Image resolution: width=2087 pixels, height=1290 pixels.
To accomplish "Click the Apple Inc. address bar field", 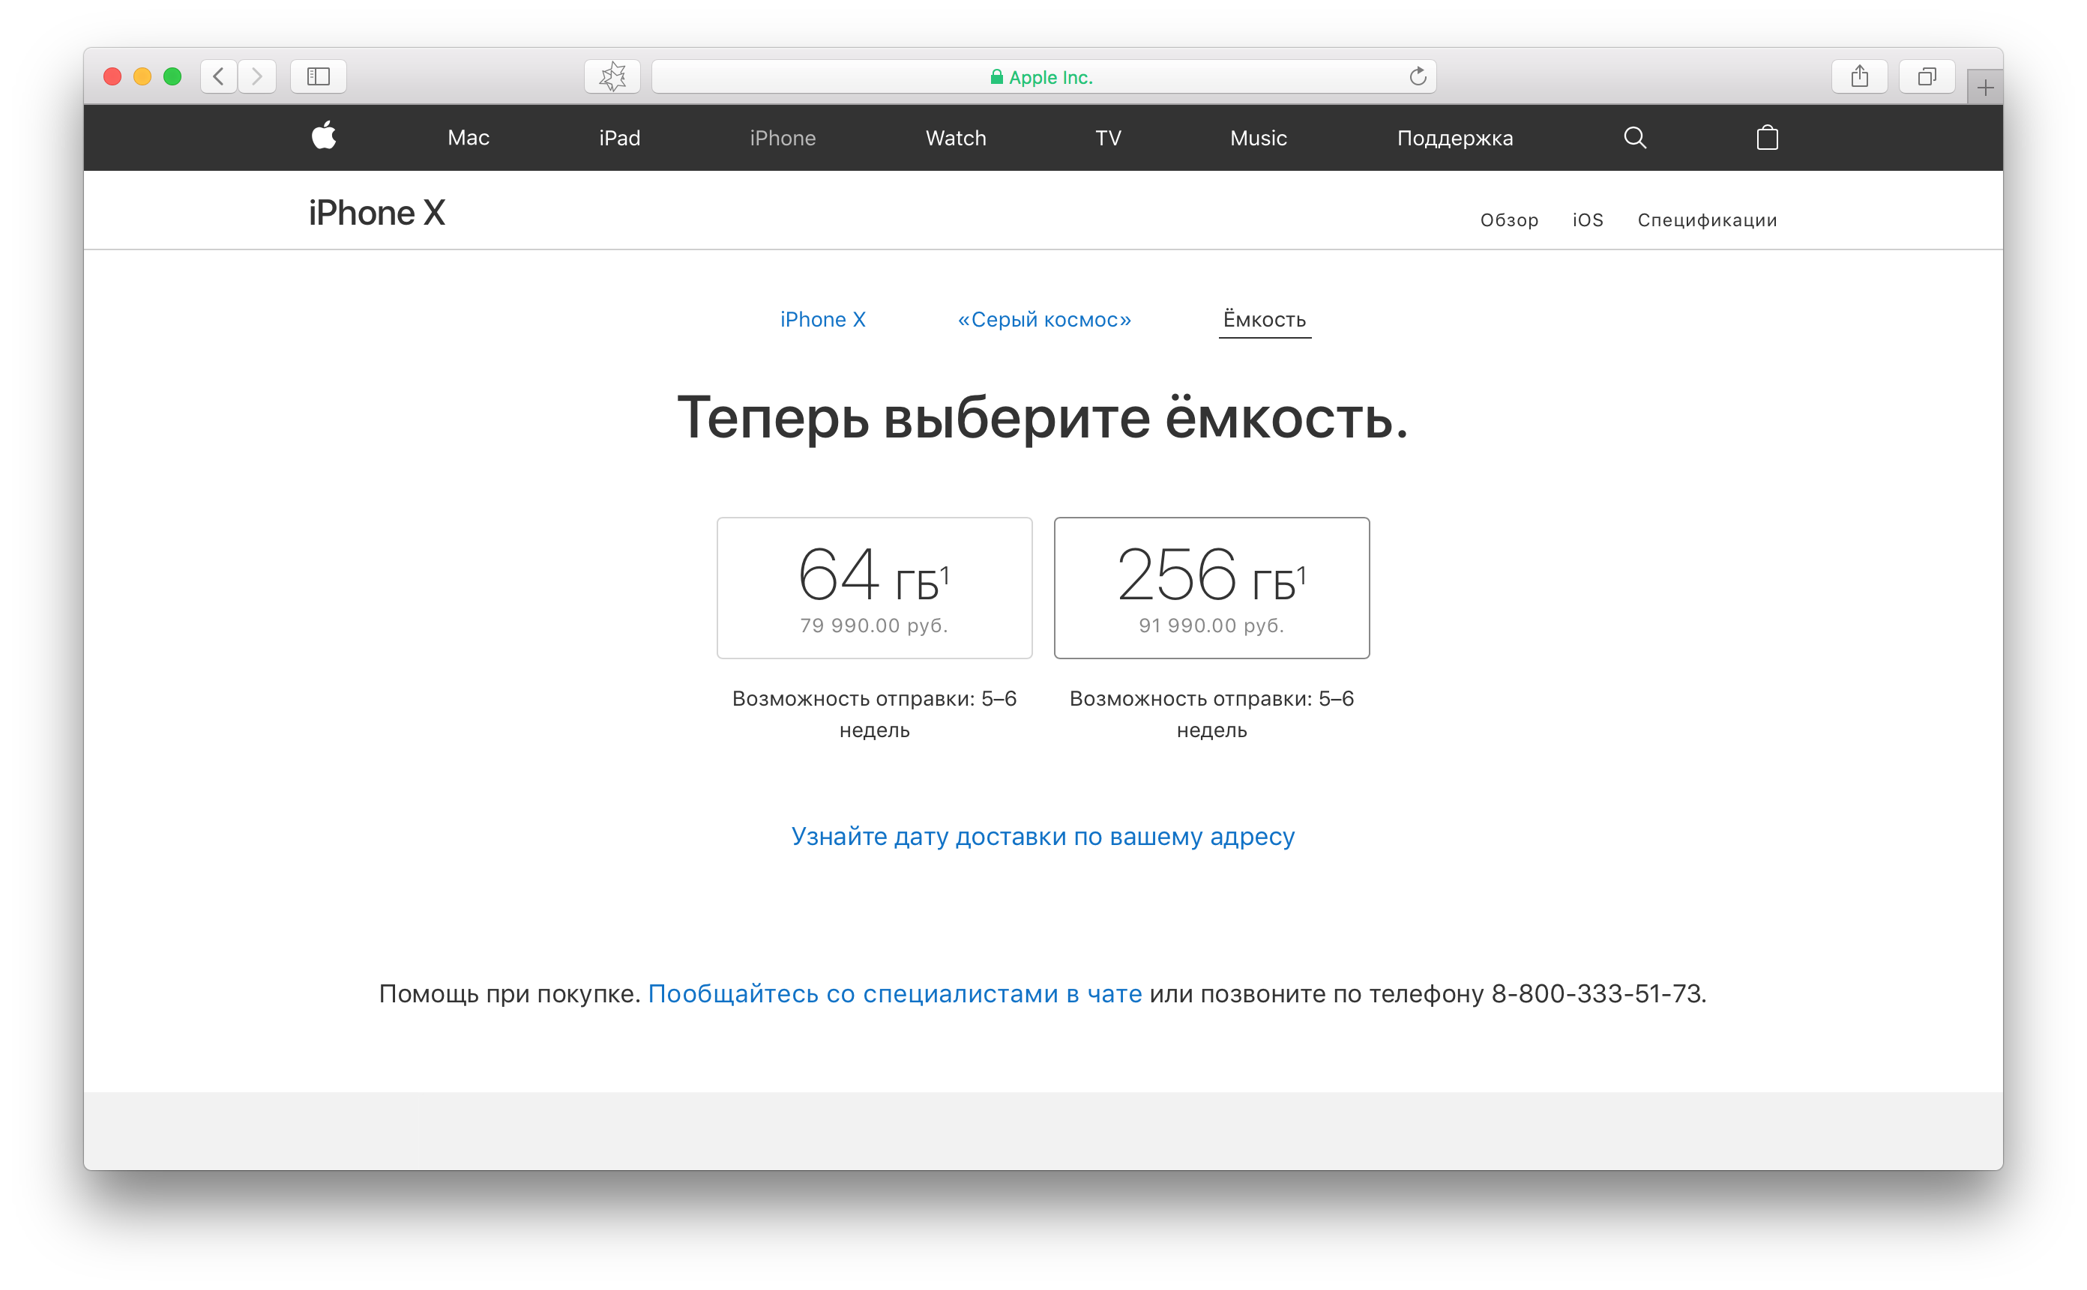I will click(x=1041, y=78).
